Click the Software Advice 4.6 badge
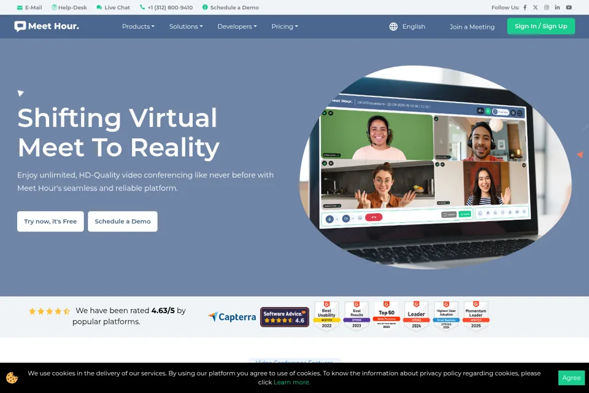 [285, 317]
